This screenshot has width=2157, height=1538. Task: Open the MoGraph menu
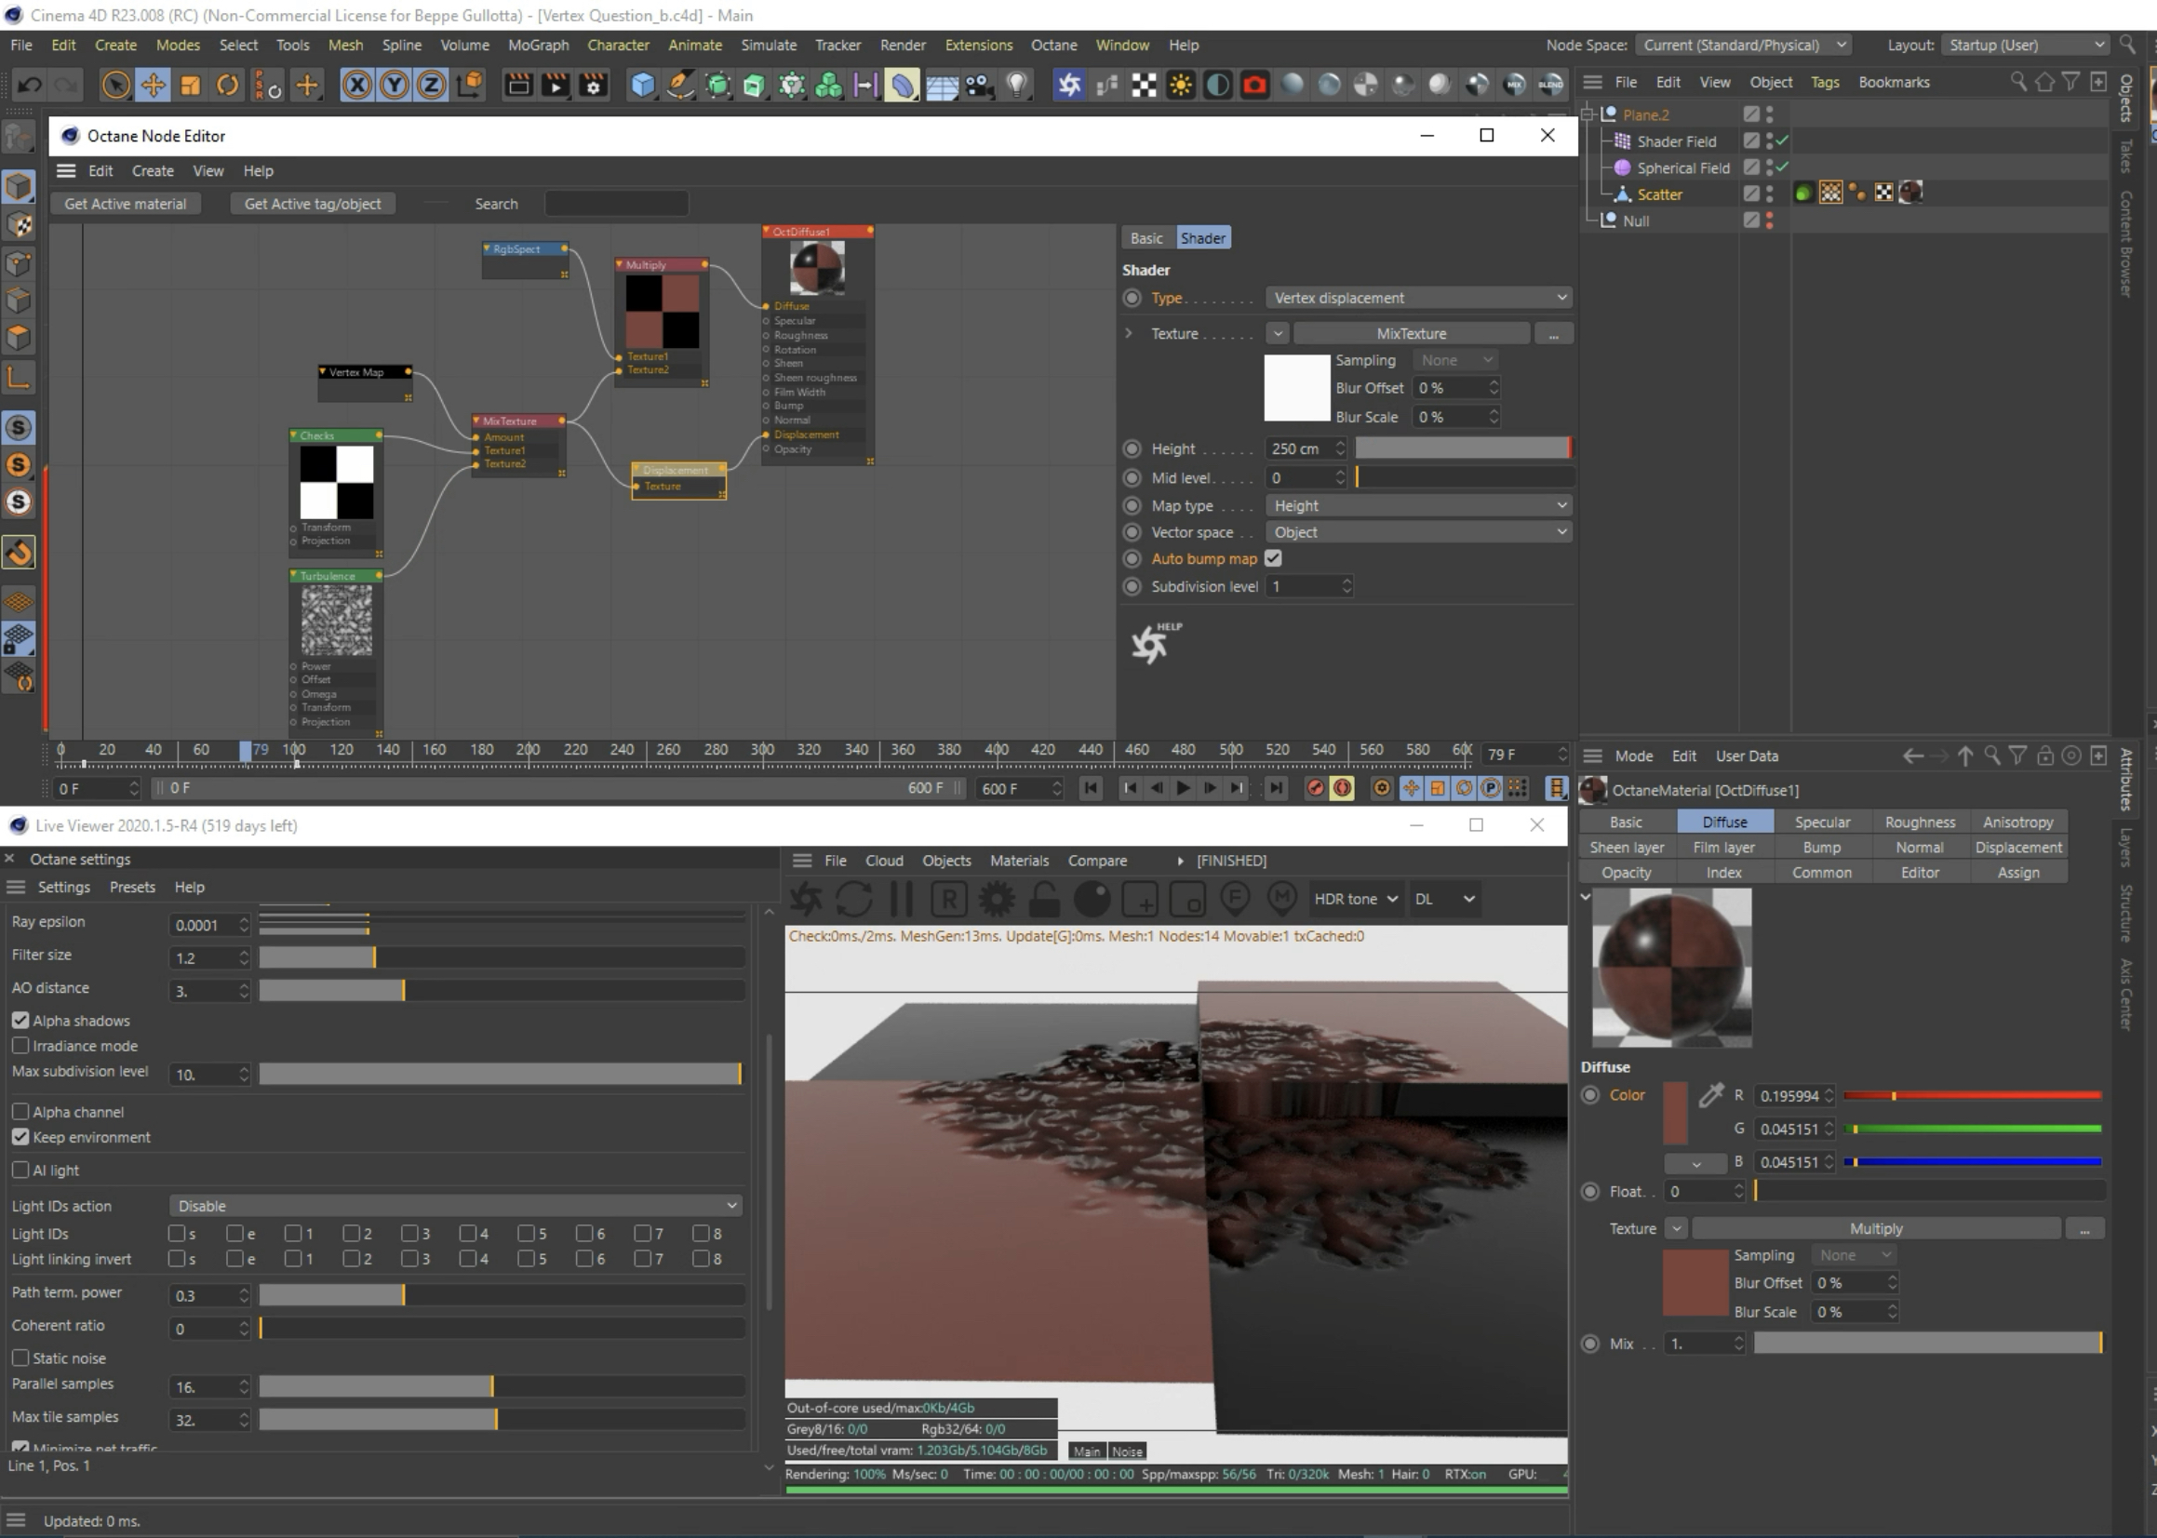[538, 45]
